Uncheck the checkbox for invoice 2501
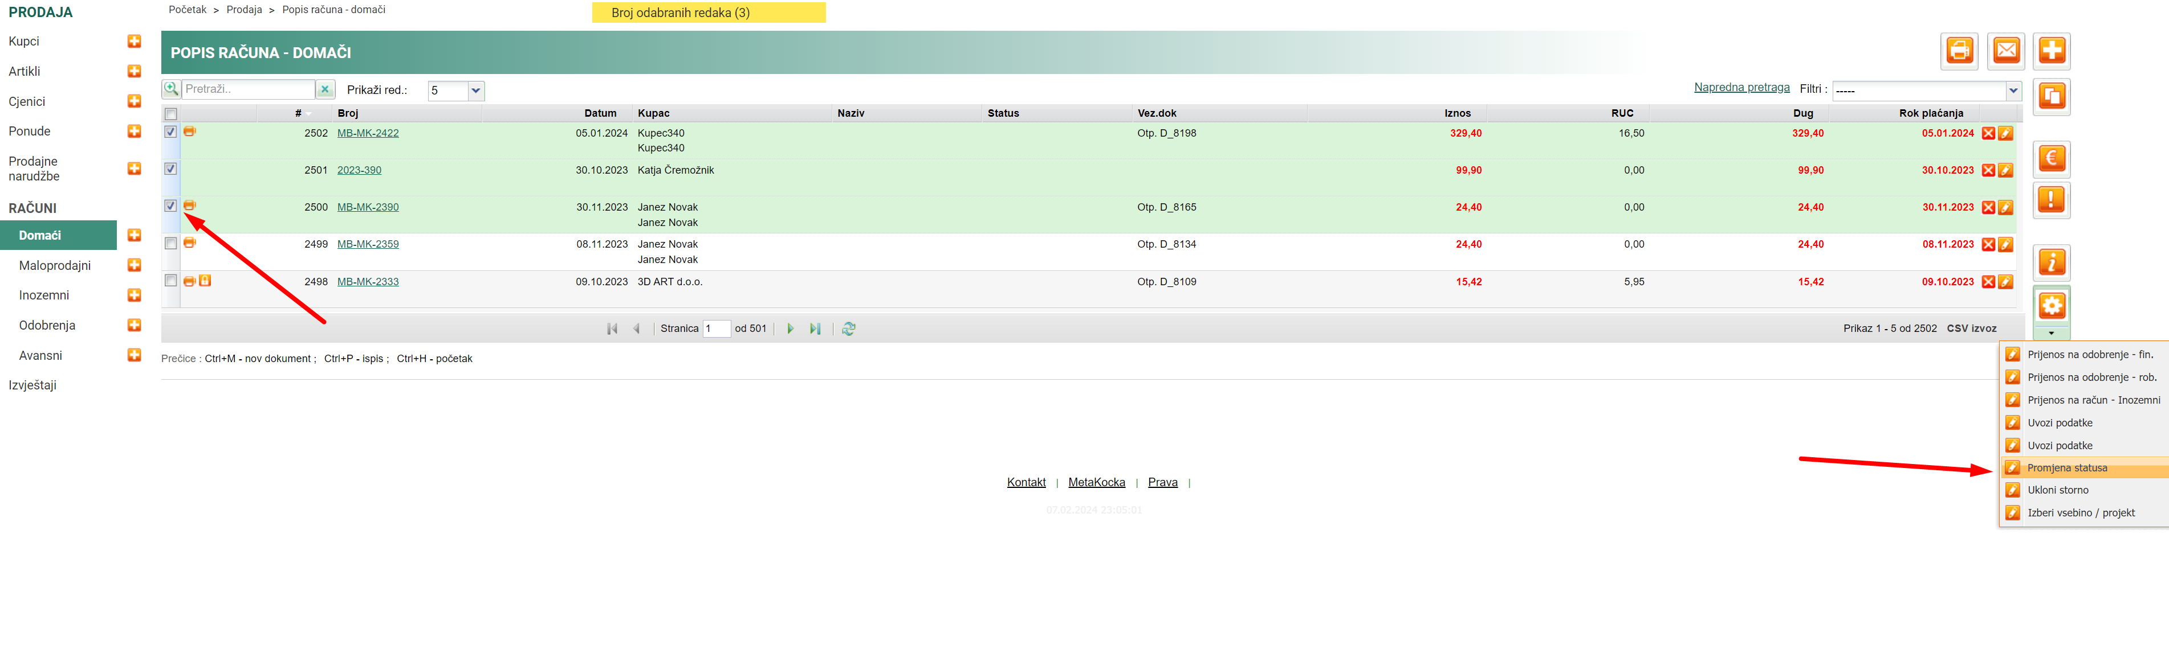The height and width of the screenshot is (657, 2169). (x=171, y=169)
